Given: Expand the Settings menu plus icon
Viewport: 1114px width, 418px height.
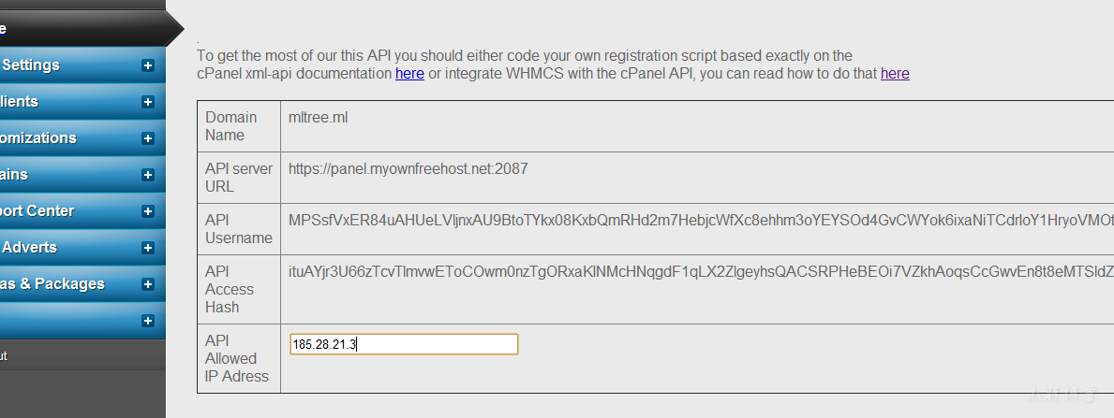Looking at the screenshot, I should [148, 65].
